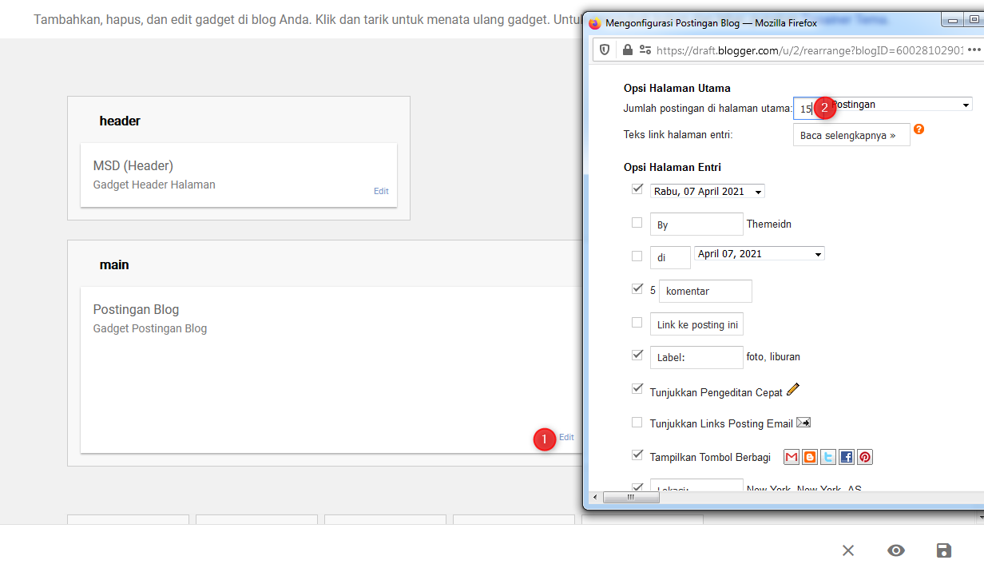Click the Firefox tracking protection shield icon
This screenshot has height=572, width=984.
coord(605,50)
